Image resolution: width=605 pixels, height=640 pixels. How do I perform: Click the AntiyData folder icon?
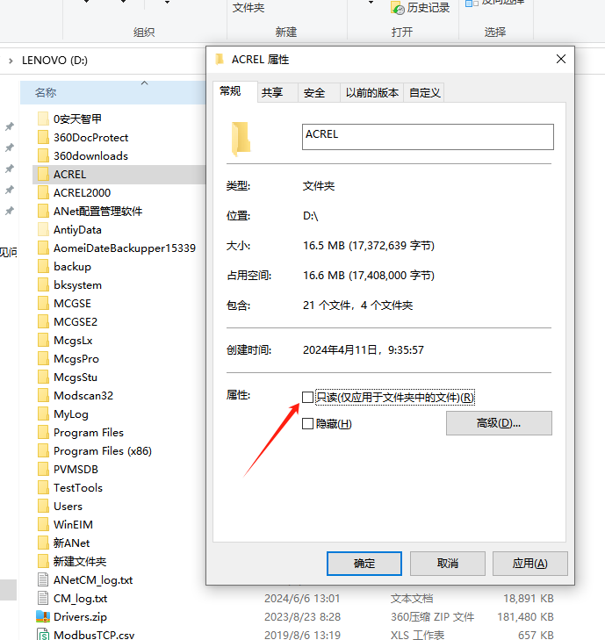(43, 229)
